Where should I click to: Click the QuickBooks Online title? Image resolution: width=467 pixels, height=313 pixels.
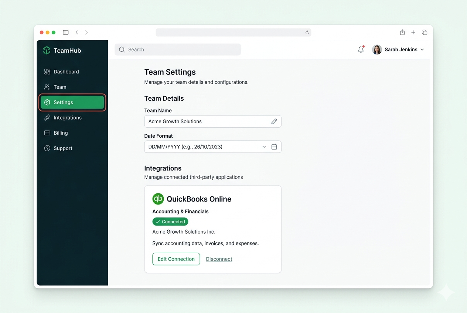point(199,199)
